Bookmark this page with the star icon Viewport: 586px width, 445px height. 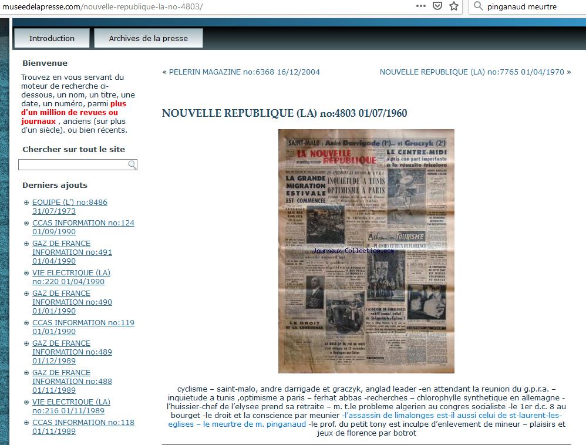tap(454, 6)
